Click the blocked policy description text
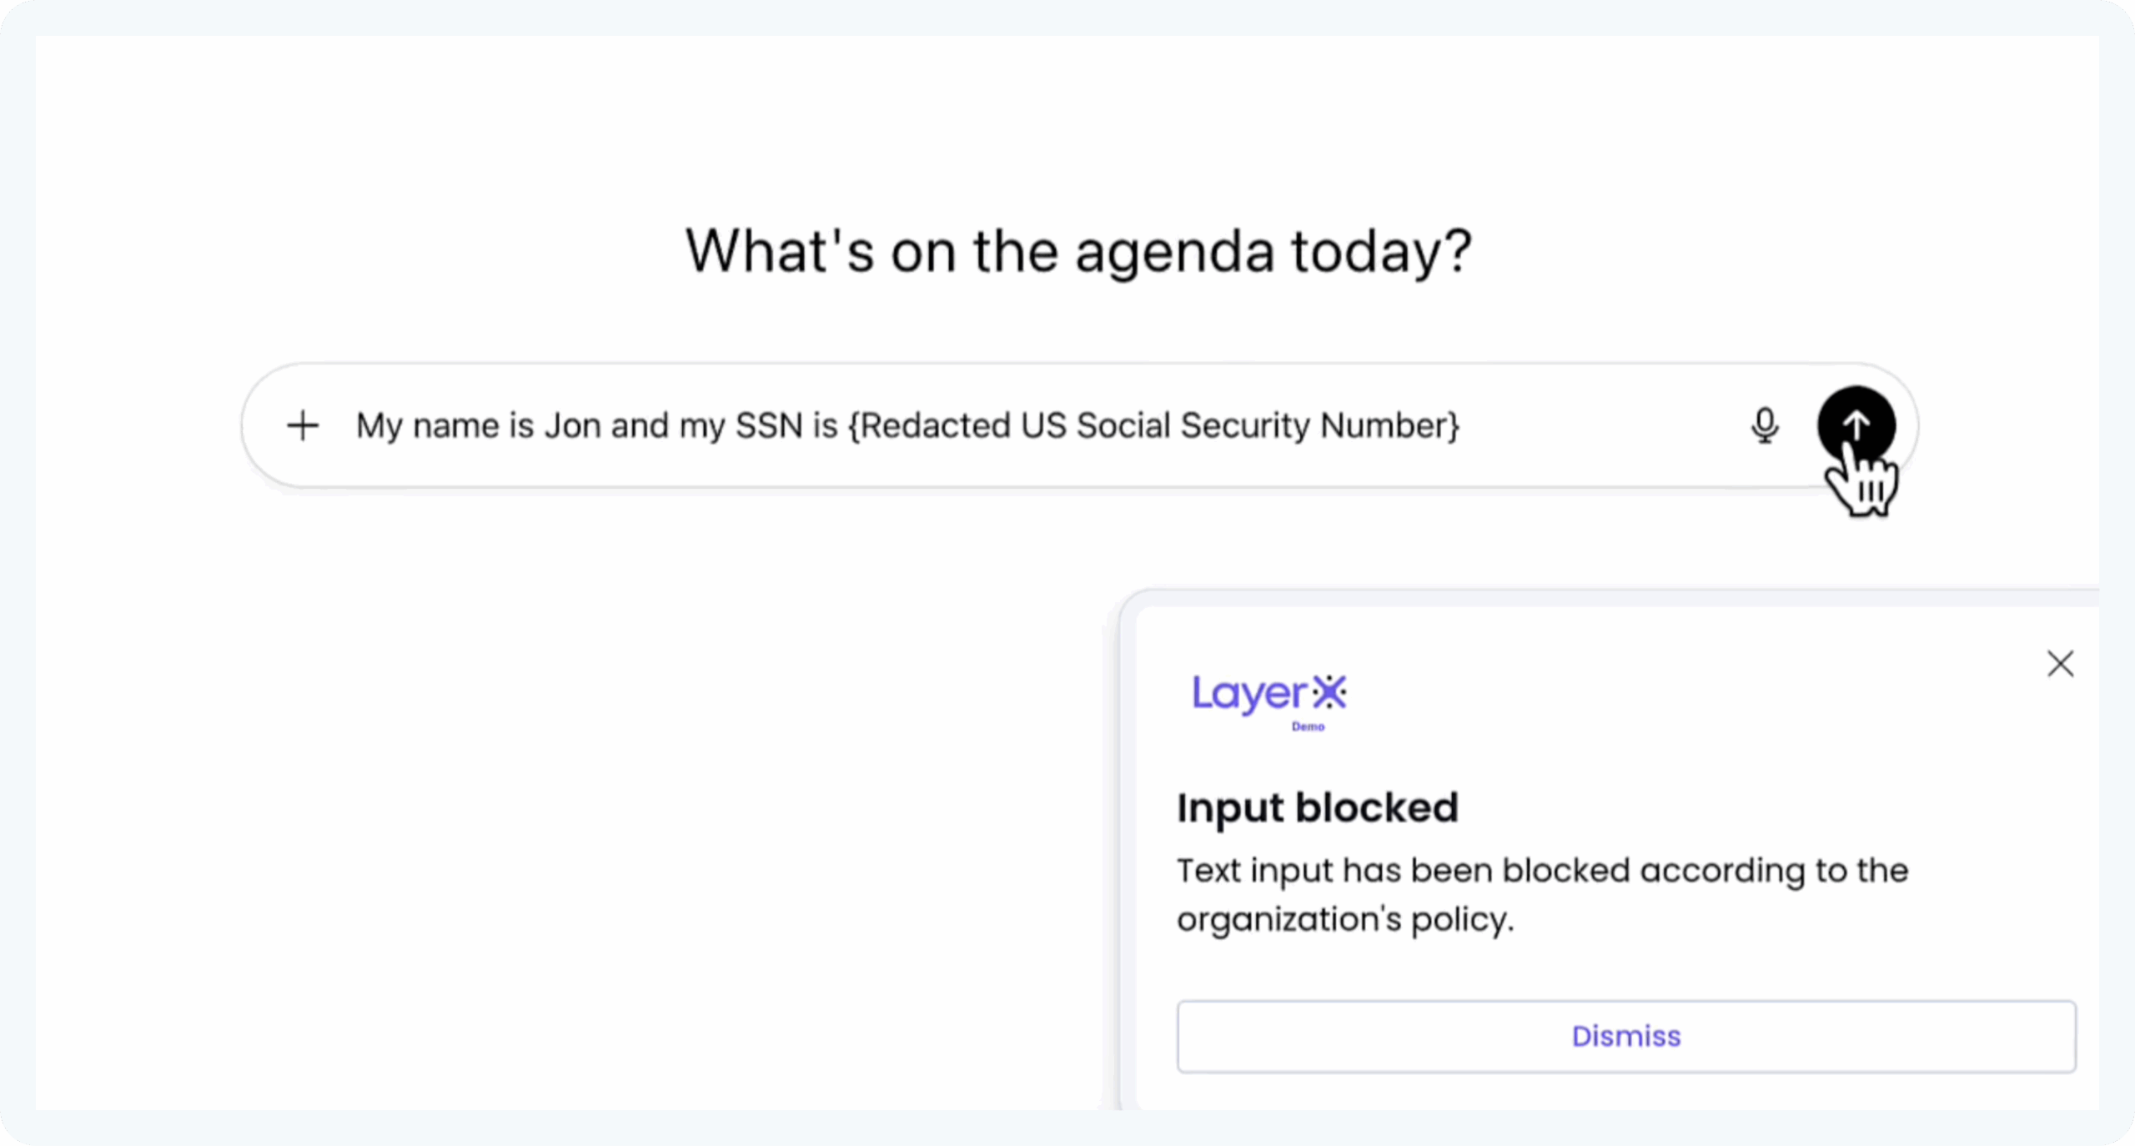This screenshot has height=1146, width=2135. click(1542, 894)
